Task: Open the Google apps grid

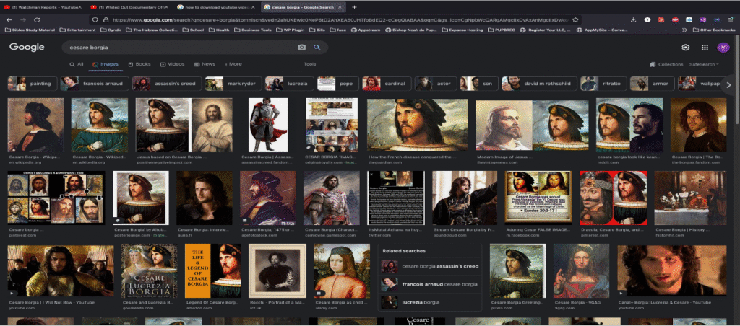Action: pos(705,48)
